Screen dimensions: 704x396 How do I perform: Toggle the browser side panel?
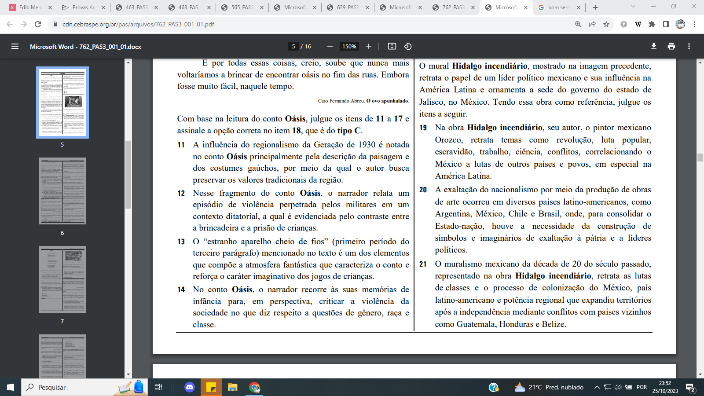click(666, 24)
